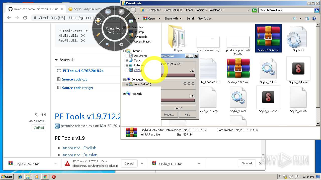The width and height of the screenshot is (321, 180).
Task: Click Search Downloads field
Action: point(286,10)
